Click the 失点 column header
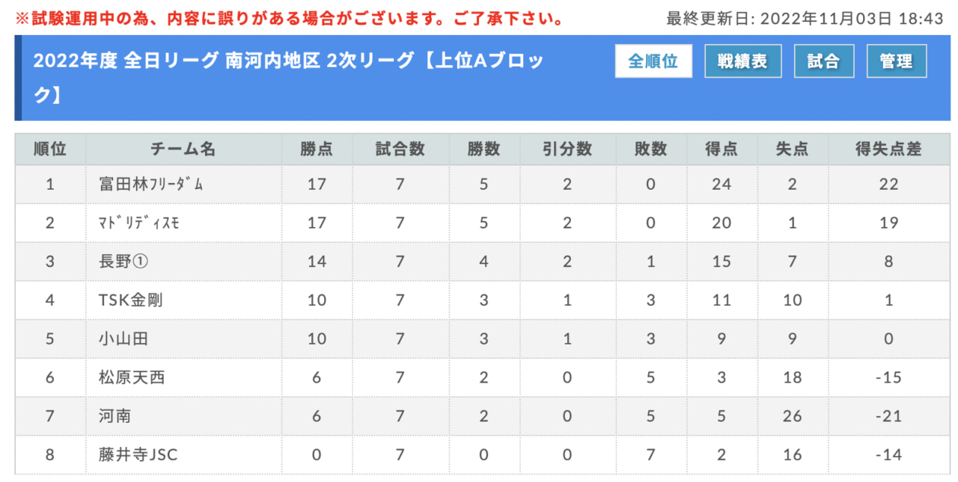Image resolution: width=958 pixels, height=482 pixels. (x=793, y=149)
